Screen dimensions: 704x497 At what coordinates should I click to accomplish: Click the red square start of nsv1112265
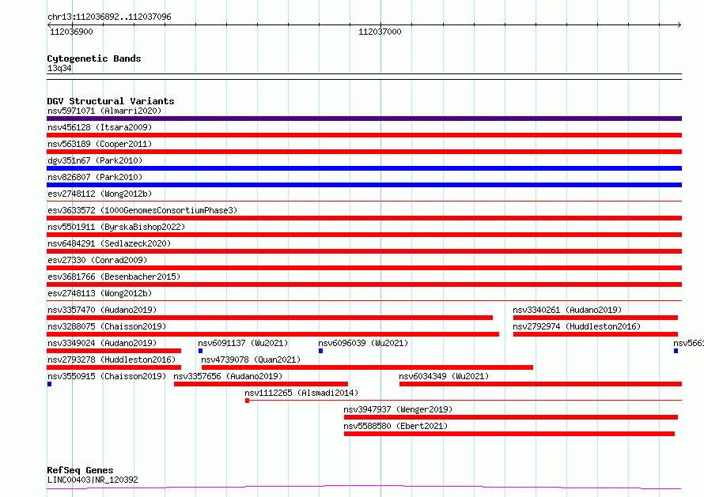[247, 401]
